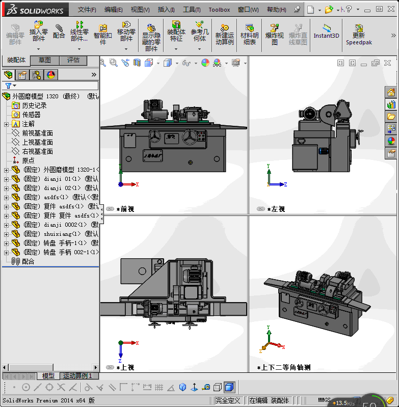Select Move Component (移动零部件) tool
This screenshot has height=407, width=399.
(x=126, y=31)
